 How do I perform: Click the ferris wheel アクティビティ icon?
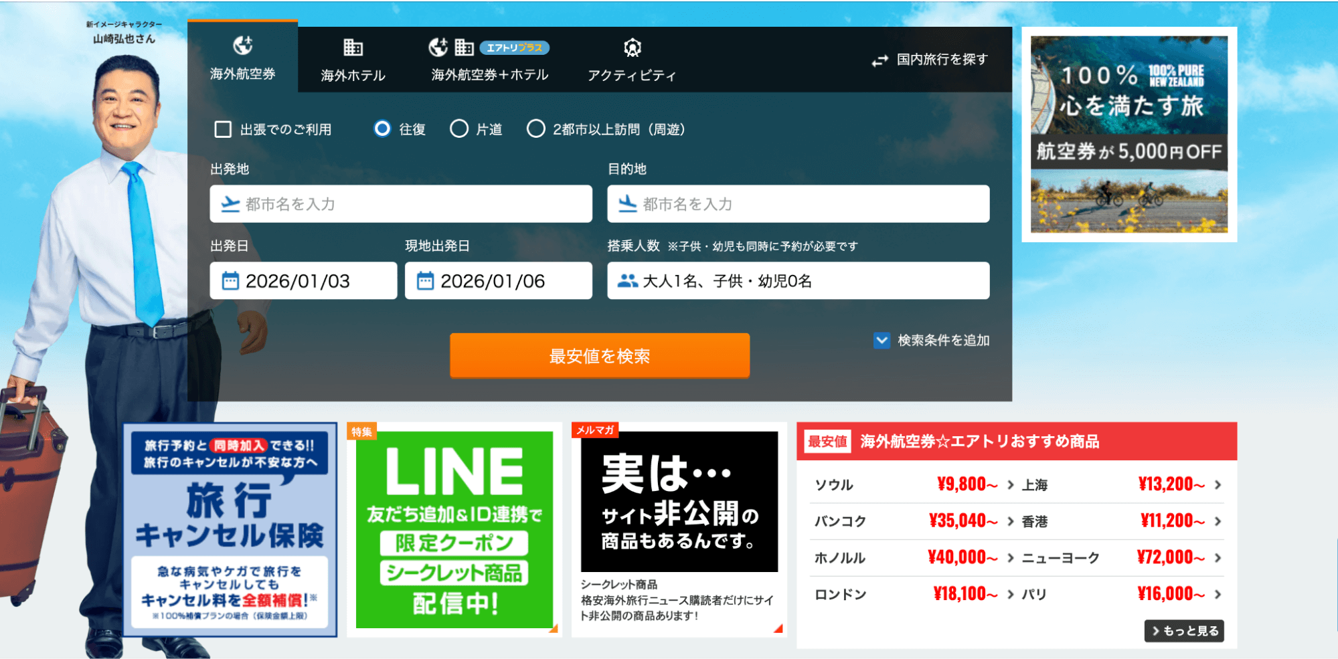632,48
